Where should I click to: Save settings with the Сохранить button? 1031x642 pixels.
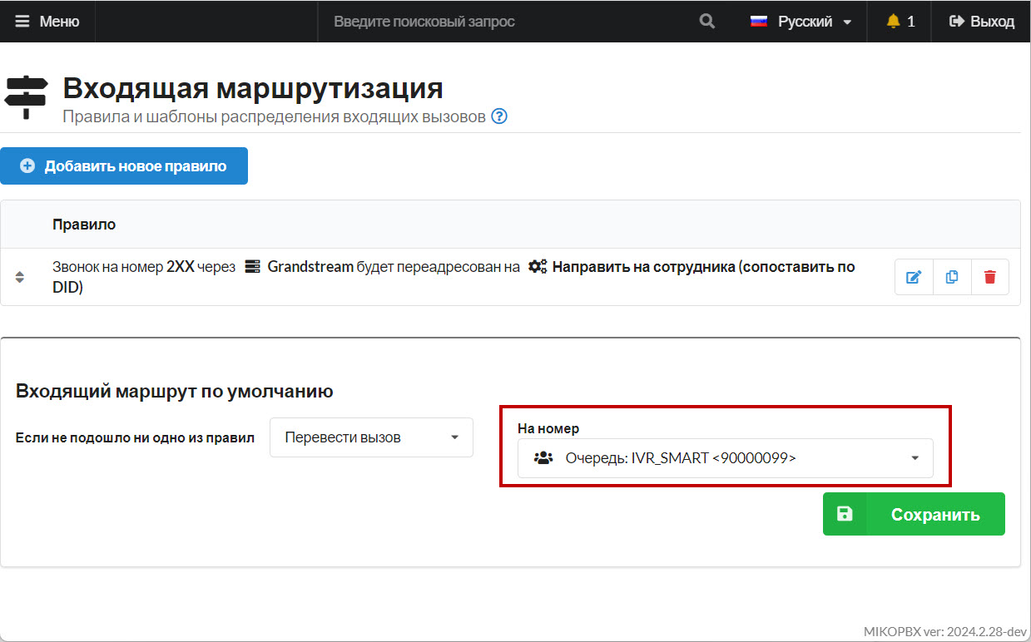pos(914,514)
